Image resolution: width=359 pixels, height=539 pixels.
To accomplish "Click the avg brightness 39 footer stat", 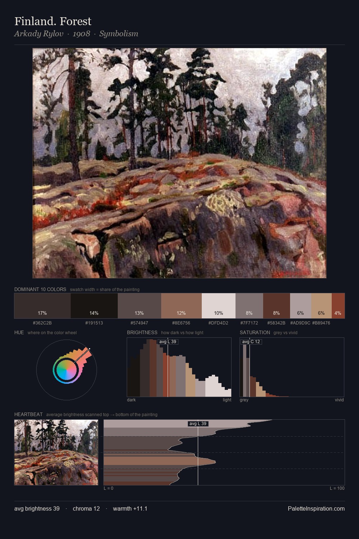I will point(37,508).
